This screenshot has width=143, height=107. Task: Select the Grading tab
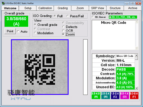pyautogui.click(x=63, y=8)
